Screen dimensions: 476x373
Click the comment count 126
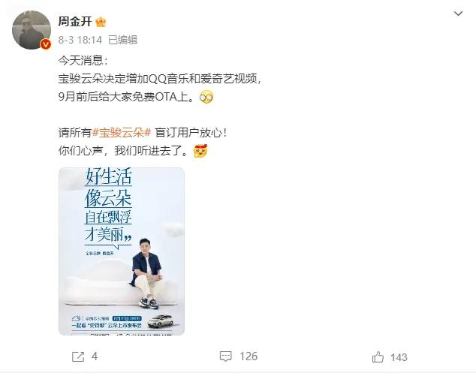pos(249,356)
